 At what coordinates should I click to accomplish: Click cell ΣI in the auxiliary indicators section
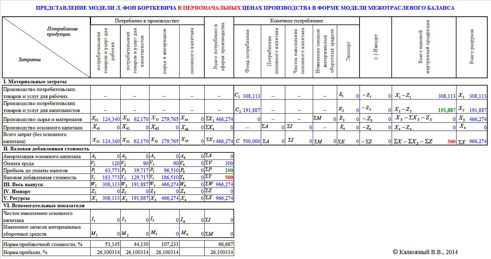click(219, 217)
